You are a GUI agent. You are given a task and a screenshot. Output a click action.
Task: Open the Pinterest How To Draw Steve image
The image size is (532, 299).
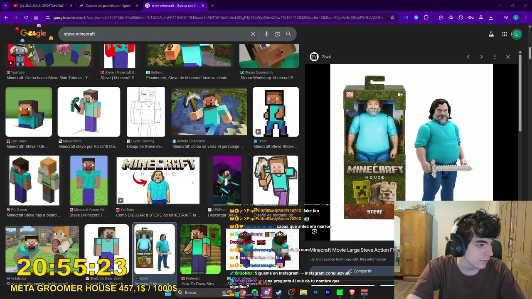tap(201, 249)
